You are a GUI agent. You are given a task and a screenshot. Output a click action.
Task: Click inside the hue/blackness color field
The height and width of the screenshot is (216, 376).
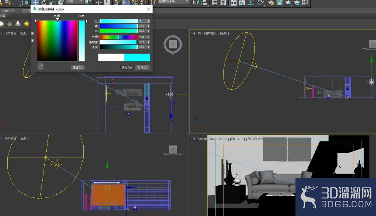(x=57, y=41)
